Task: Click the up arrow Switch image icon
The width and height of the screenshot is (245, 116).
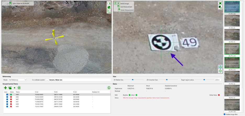Action: coord(115,3)
